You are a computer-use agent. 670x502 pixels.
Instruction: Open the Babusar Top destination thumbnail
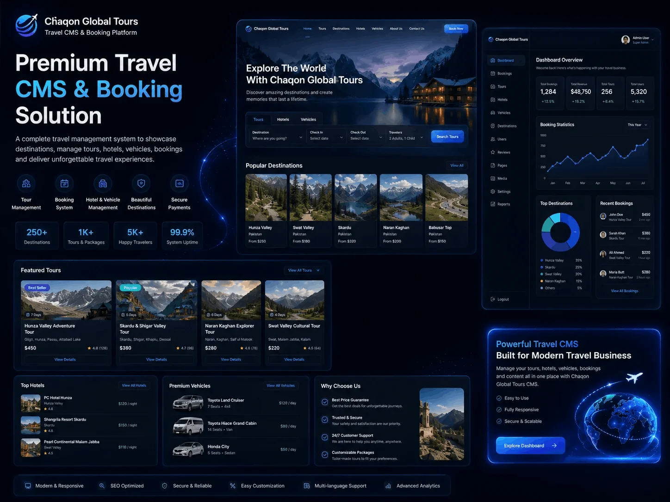point(447,197)
